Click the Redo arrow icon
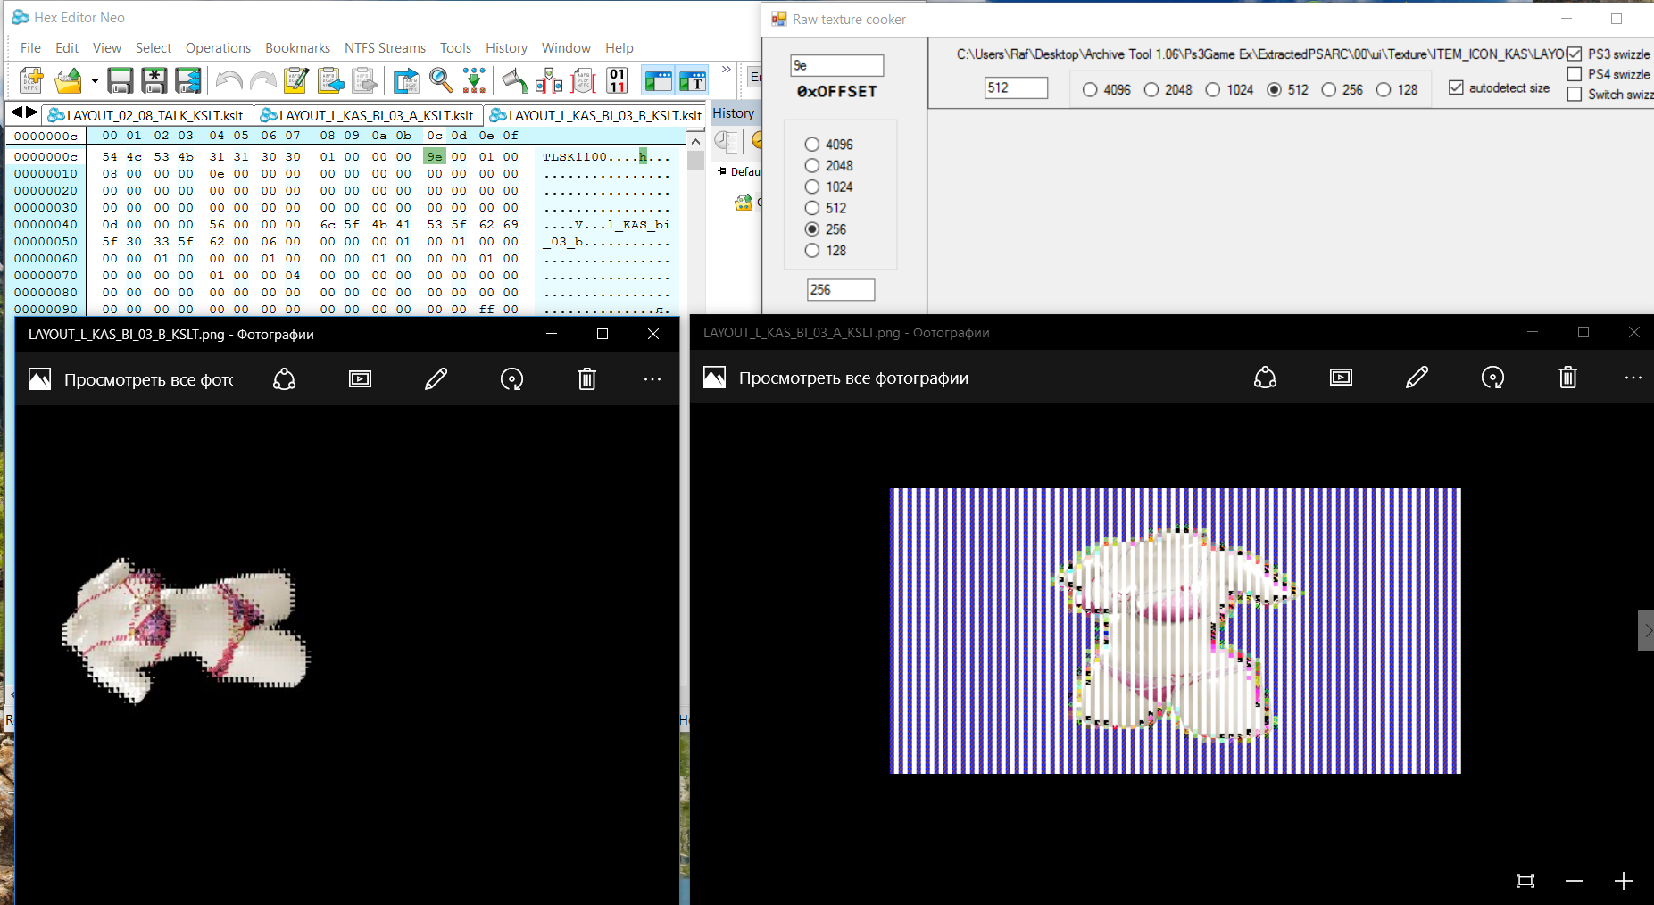 click(262, 80)
